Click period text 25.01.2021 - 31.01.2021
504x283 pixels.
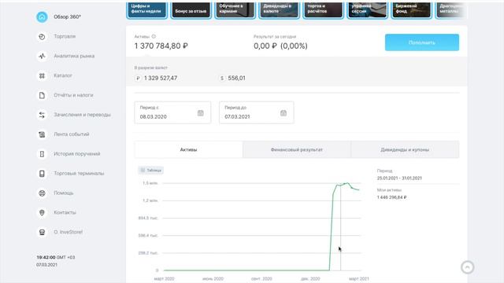(x=399, y=178)
